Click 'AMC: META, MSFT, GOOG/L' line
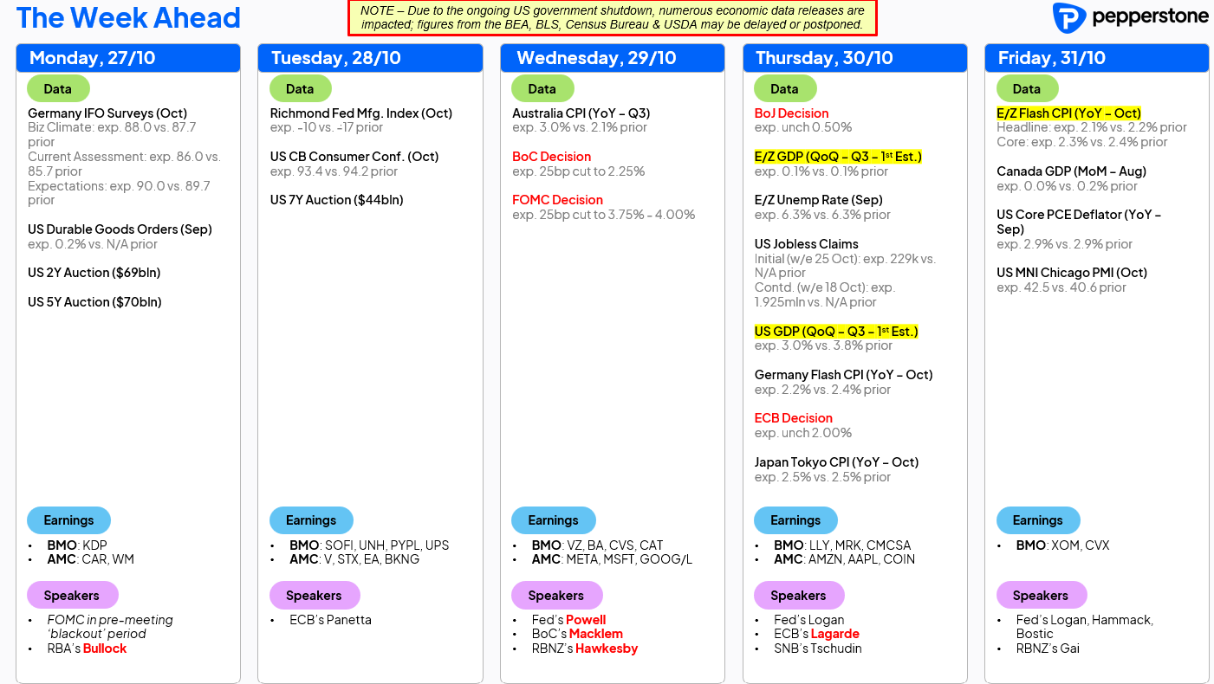Screen dimensions: 1214x684 click(612, 559)
